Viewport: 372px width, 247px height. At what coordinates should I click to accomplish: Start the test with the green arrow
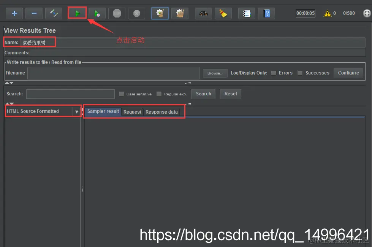(x=77, y=13)
